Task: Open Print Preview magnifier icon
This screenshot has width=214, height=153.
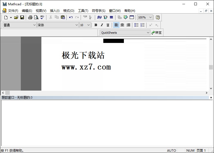Action: tap(36, 17)
